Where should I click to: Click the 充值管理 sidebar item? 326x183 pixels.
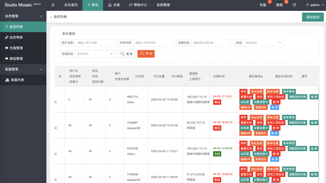click(x=17, y=49)
